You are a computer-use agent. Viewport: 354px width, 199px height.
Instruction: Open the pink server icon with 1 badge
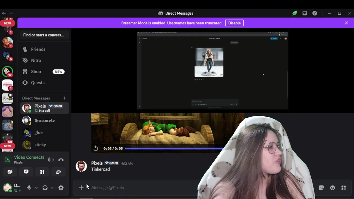pyautogui.click(x=7, y=85)
